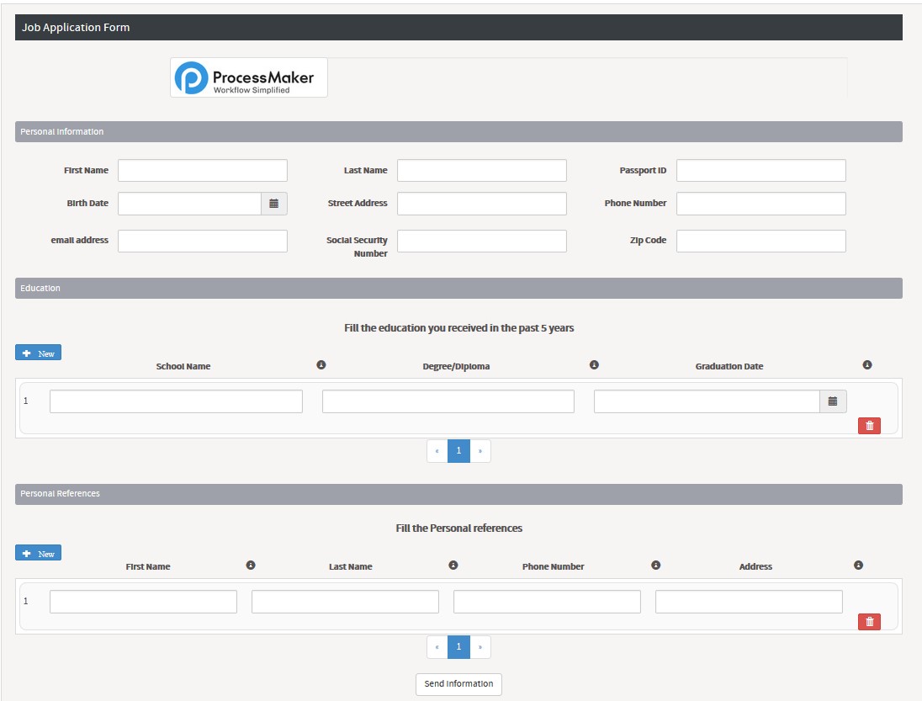922x701 pixels.
Task: View info tooltip for Degree/Diploma column
Action: (596, 365)
